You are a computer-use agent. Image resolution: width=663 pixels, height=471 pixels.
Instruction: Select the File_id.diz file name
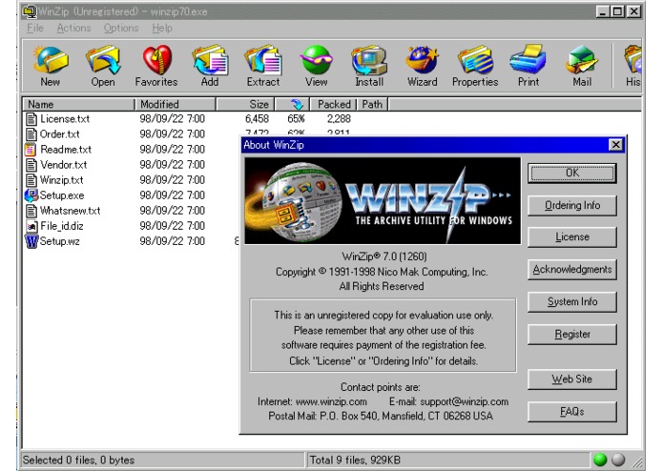62,226
